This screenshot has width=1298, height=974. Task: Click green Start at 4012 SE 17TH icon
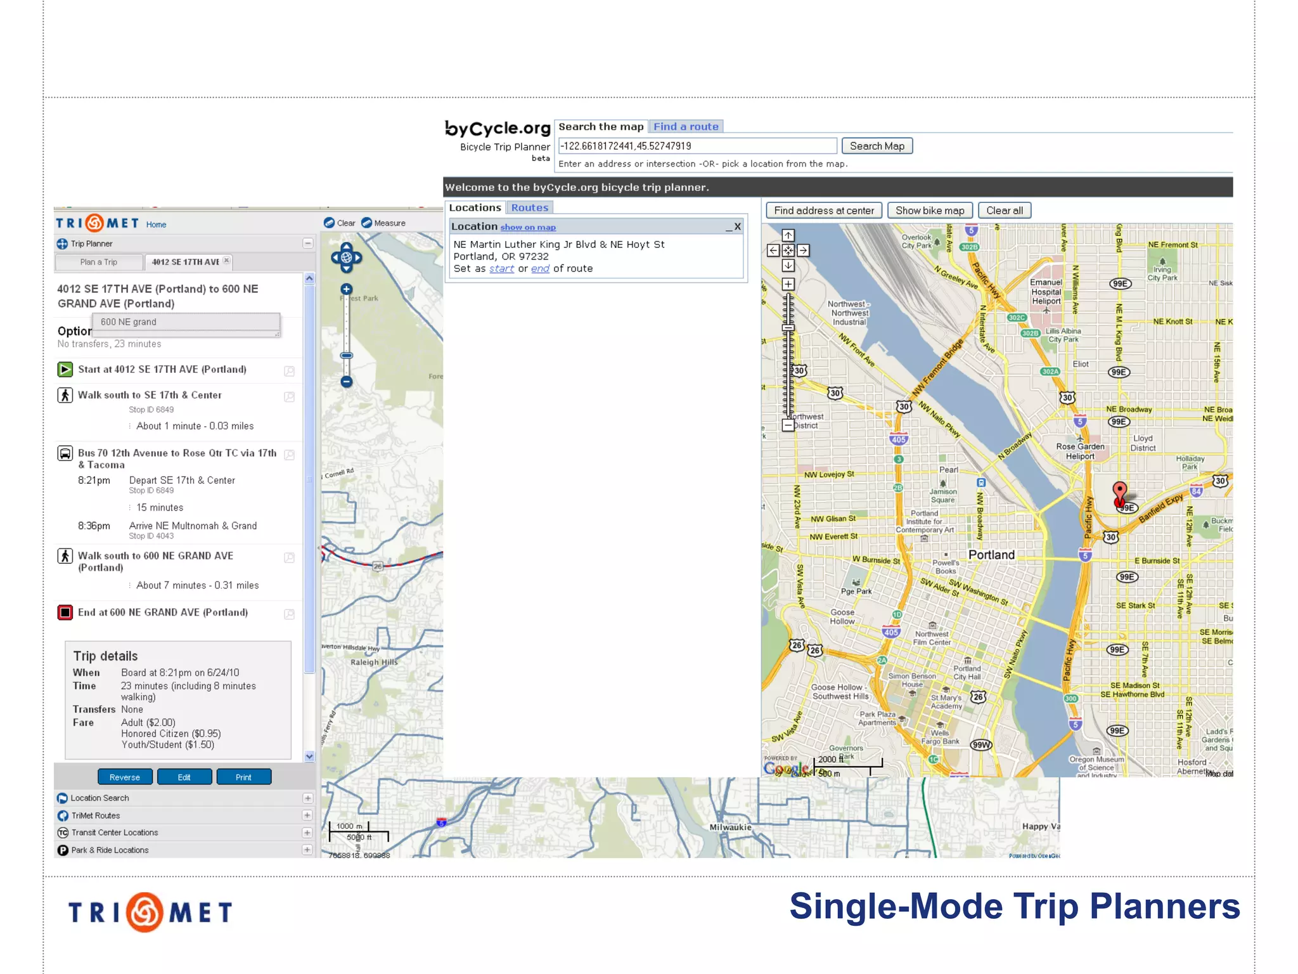pyautogui.click(x=65, y=369)
